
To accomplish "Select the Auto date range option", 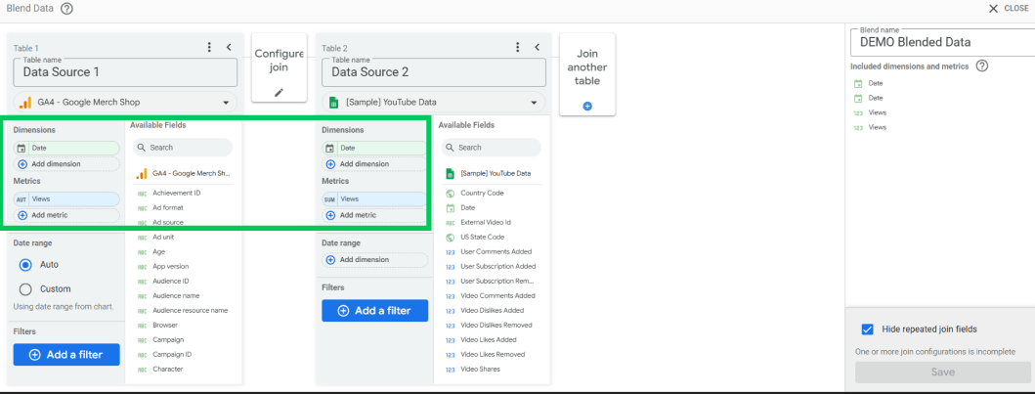I will 26,265.
